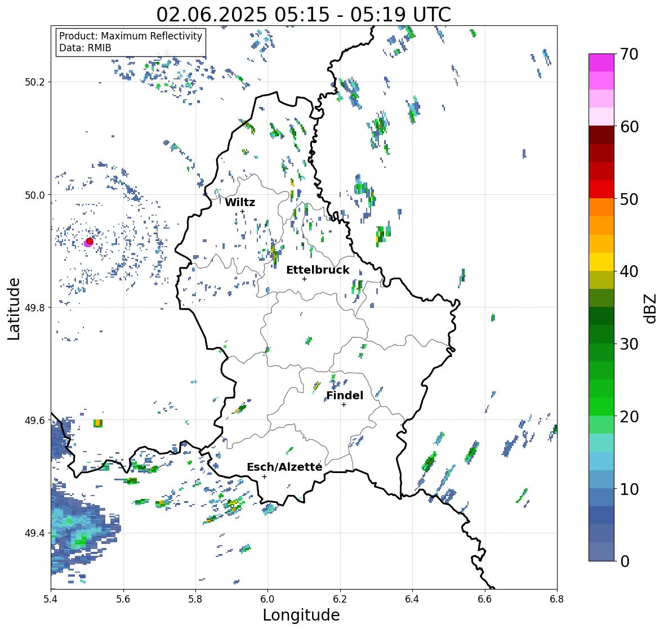Screen dimensions: 664x629
Task: Pick the yellow colorbar swatch just above 40
Action: tap(601, 262)
